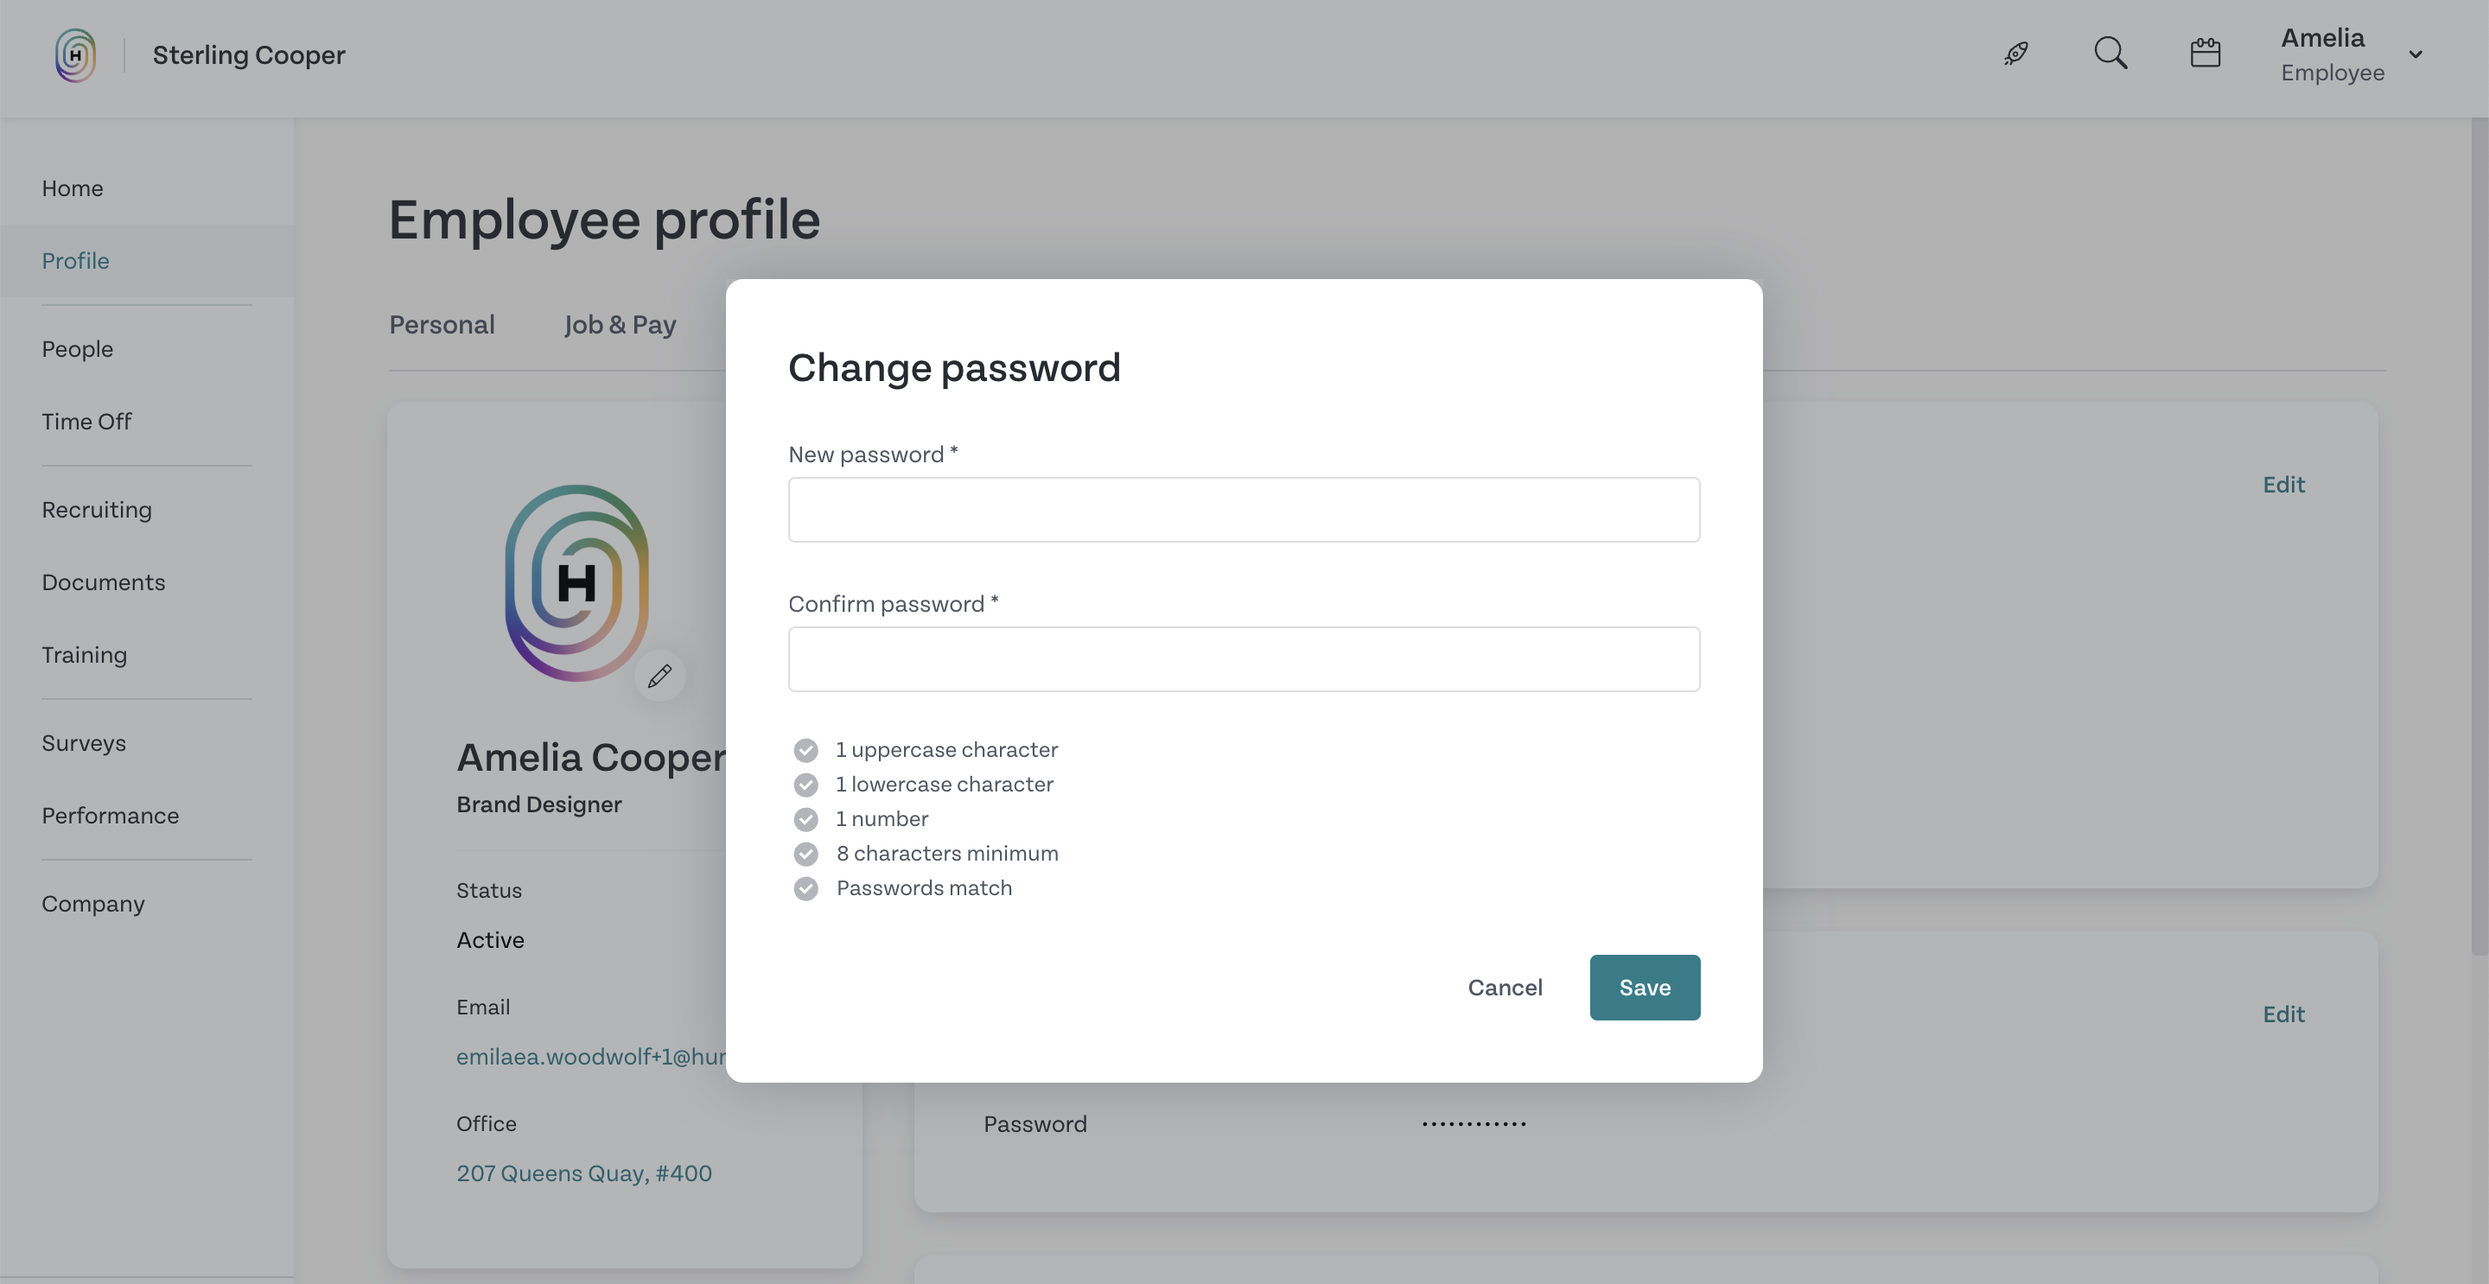The width and height of the screenshot is (2489, 1284).
Task: Switch to the Personal tab
Action: [x=442, y=325]
